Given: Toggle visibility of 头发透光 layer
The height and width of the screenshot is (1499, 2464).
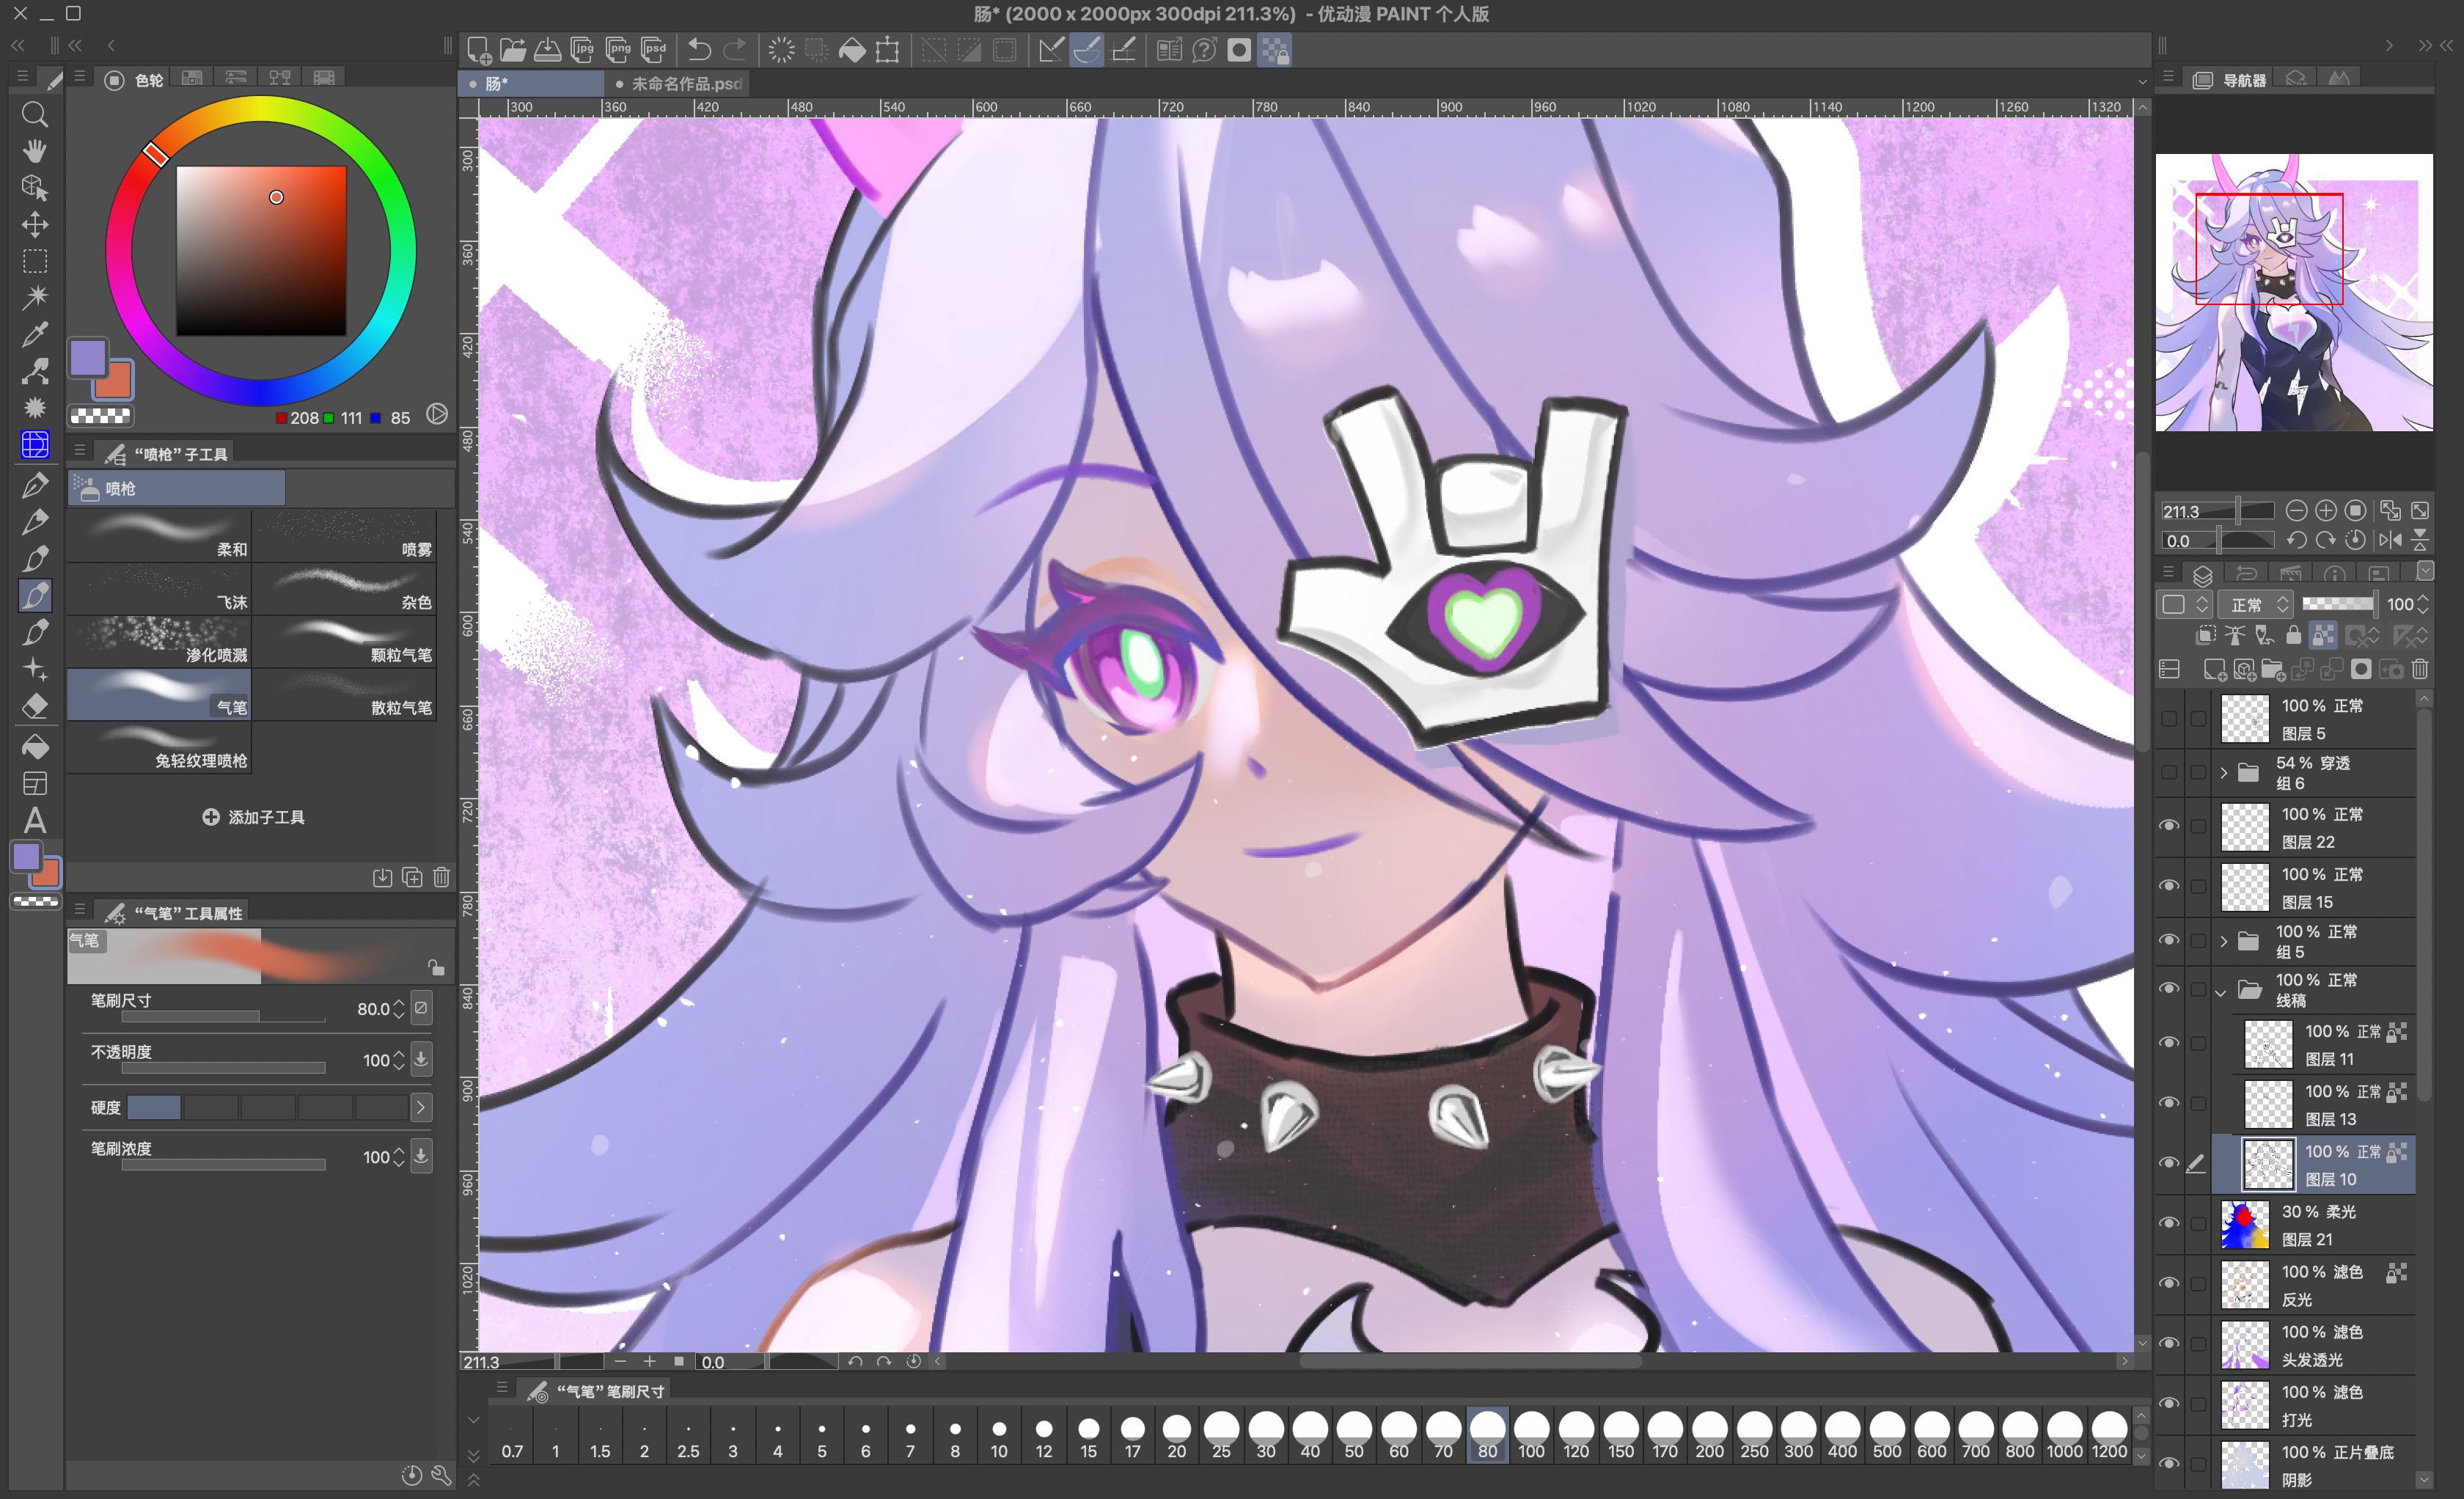Looking at the screenshot, I should click(2169, 1343).
